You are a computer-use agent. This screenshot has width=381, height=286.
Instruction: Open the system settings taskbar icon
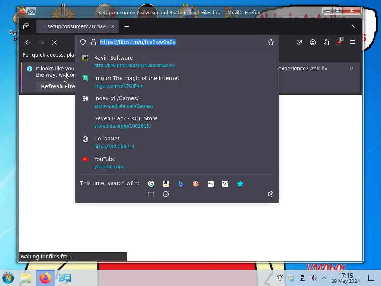click(x=65, y=278)
